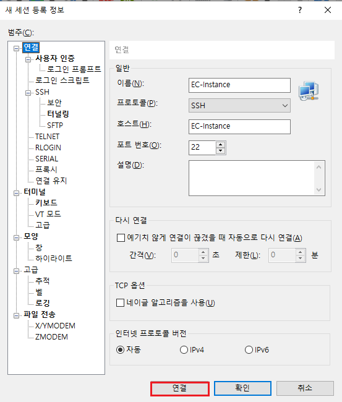Collapse the 연결 tree node
342x402 pixels.
click(17, 48)
